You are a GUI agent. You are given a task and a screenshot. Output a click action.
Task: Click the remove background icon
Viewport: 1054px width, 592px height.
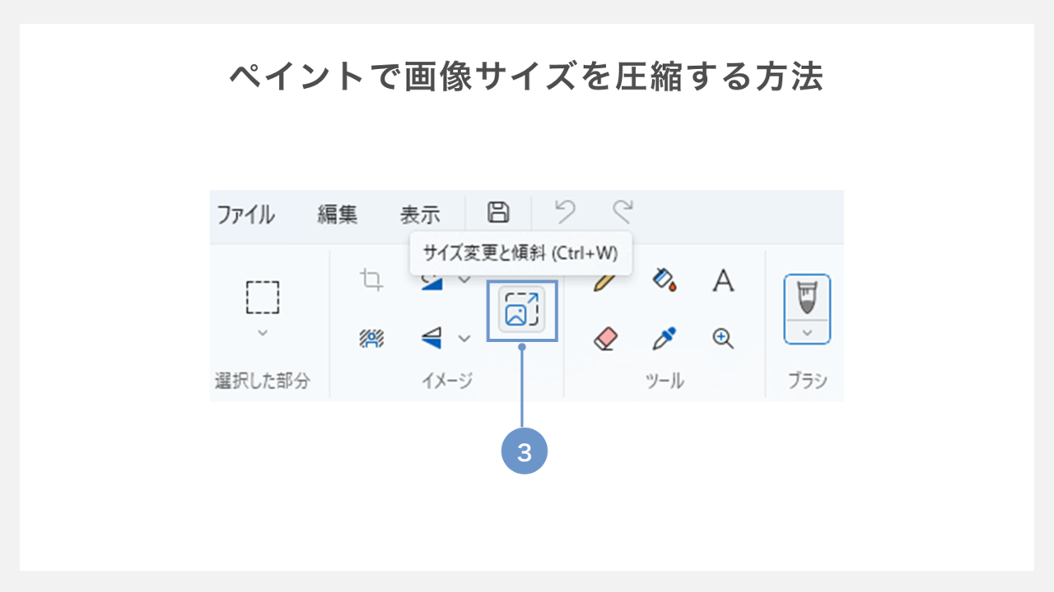(x=372, y=338)
